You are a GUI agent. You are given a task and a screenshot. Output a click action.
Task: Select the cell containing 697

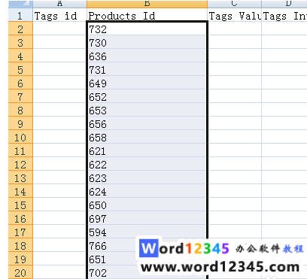click(147, 218)
